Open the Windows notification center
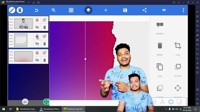Image resolution: width=200 pixels, height=112 pixels. click(x=195, y=109)
